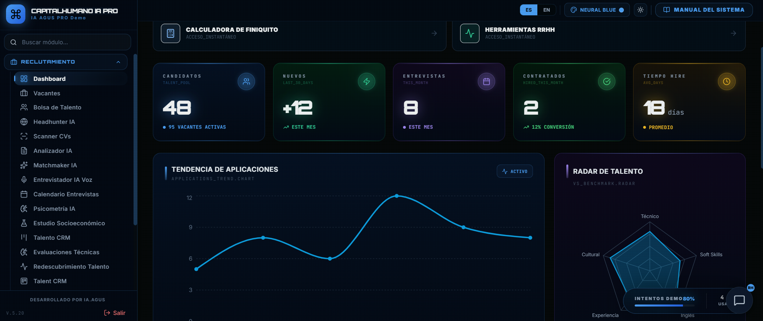The width and height of the screenshot is (763, 321).
Task: Click DESARROLLADO POR IA.AGUS credit
Action: coord(68,300)
